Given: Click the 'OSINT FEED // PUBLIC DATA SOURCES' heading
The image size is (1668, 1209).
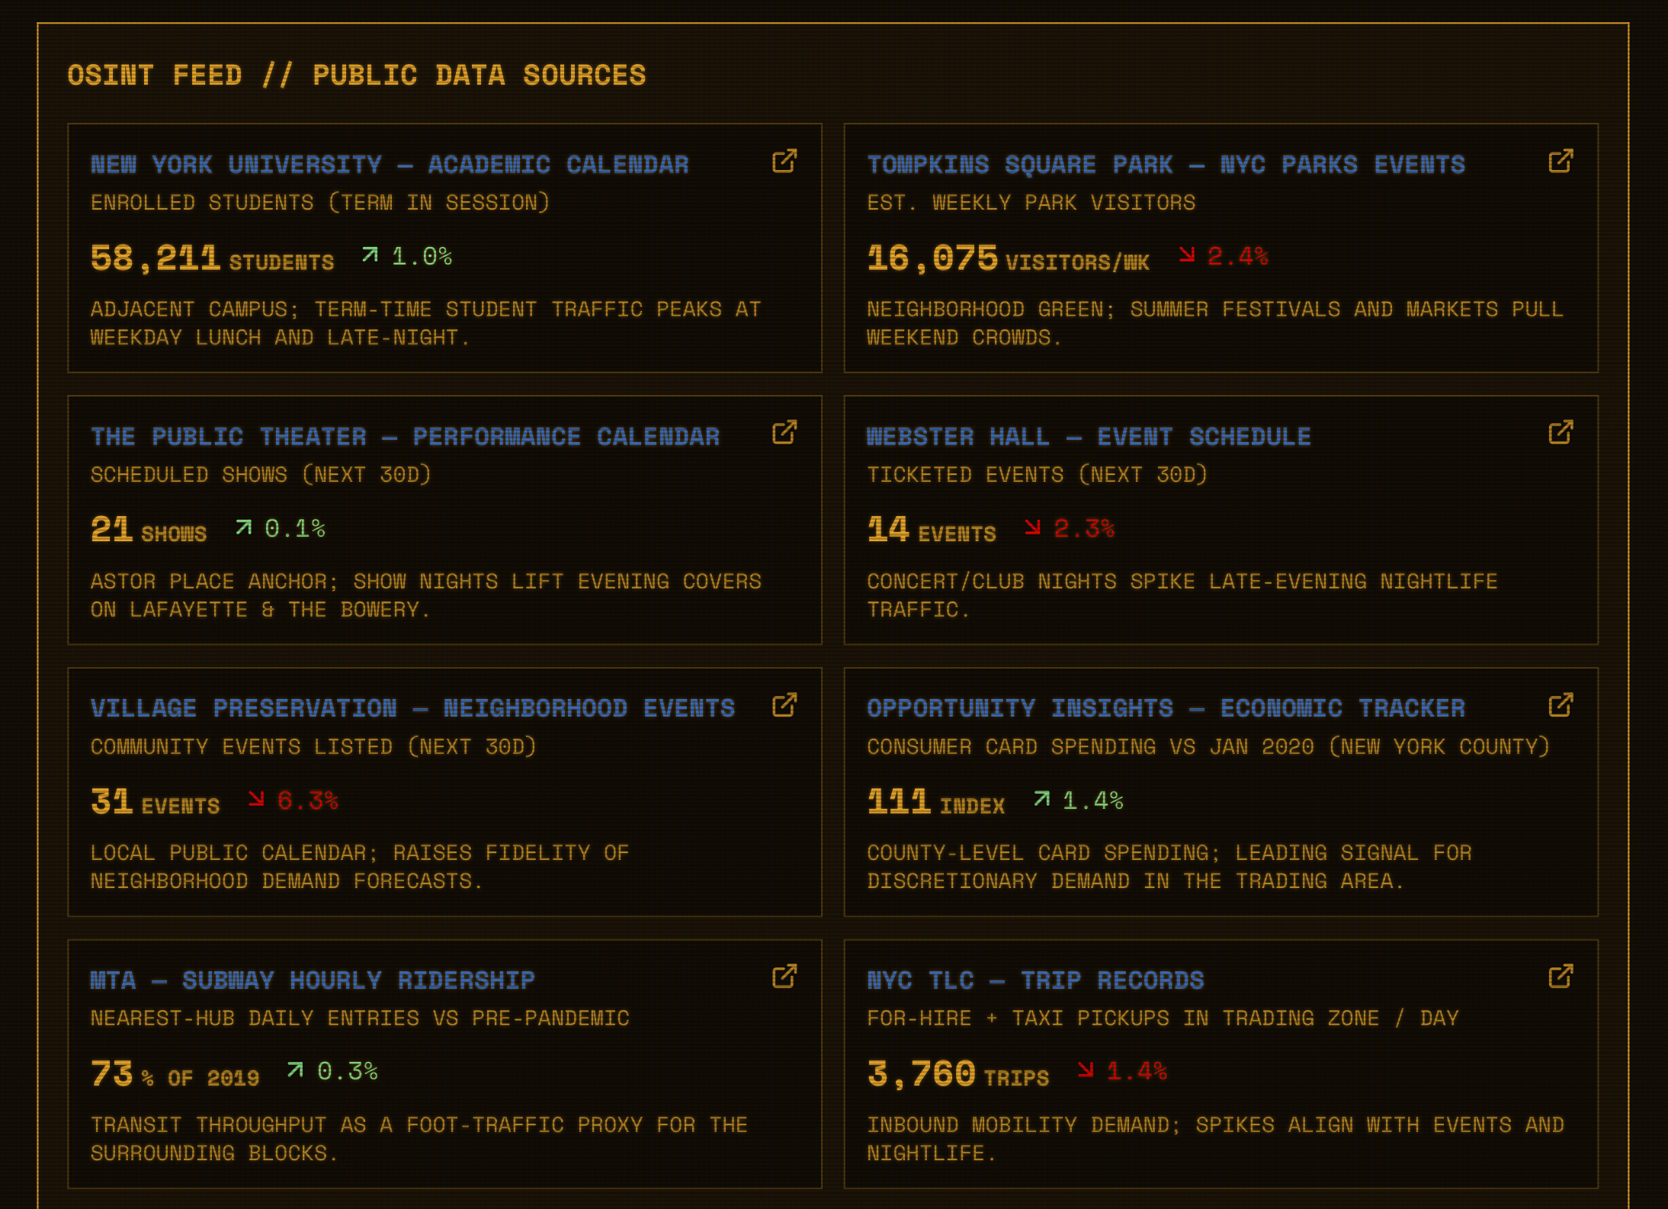Looking at the screenshot, I should coord(357,75).
